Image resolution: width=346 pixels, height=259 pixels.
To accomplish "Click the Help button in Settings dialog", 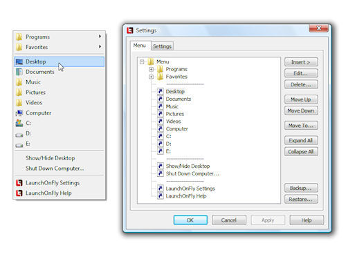I will [307, 220].
